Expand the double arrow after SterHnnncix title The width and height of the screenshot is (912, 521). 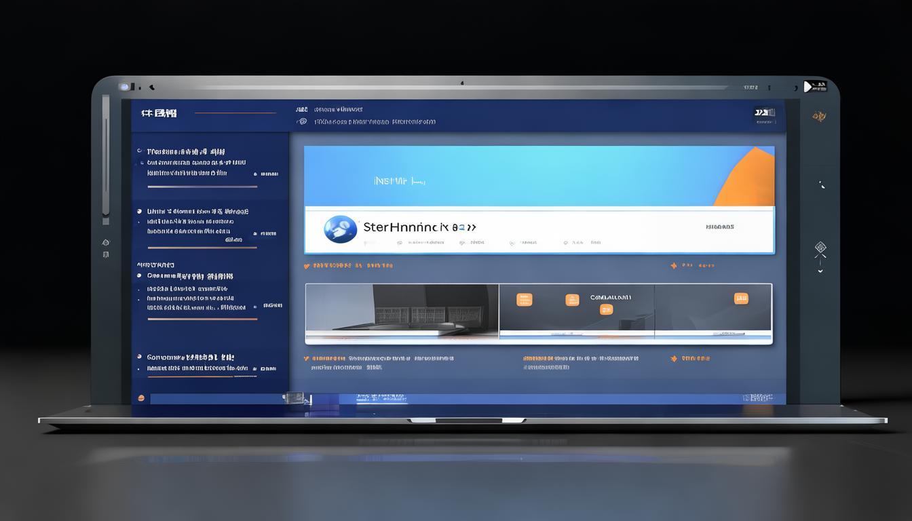tap(468, 227)
